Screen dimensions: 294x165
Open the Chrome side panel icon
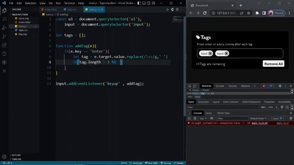[x=264, y=13]
